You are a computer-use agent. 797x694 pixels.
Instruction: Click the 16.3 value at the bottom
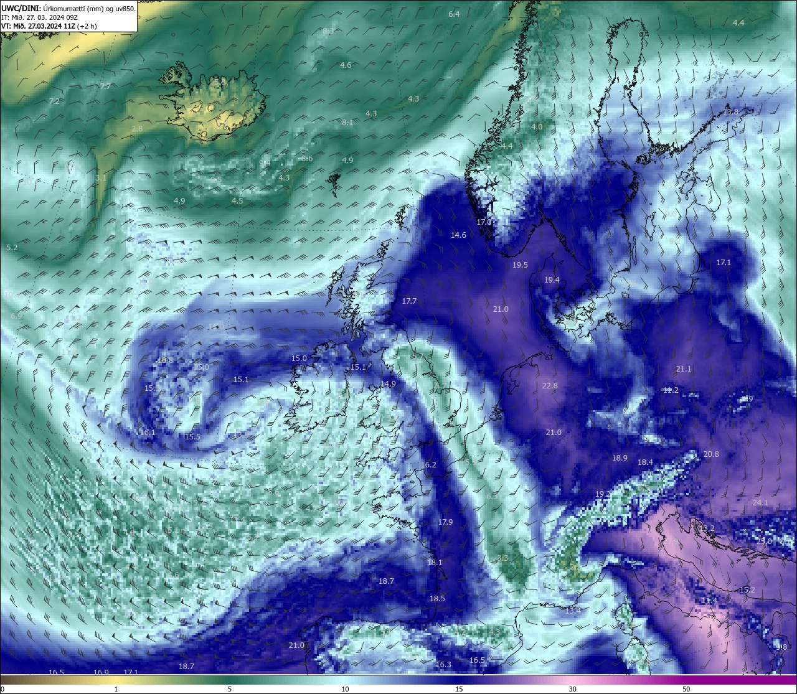(x=443, y=665)
